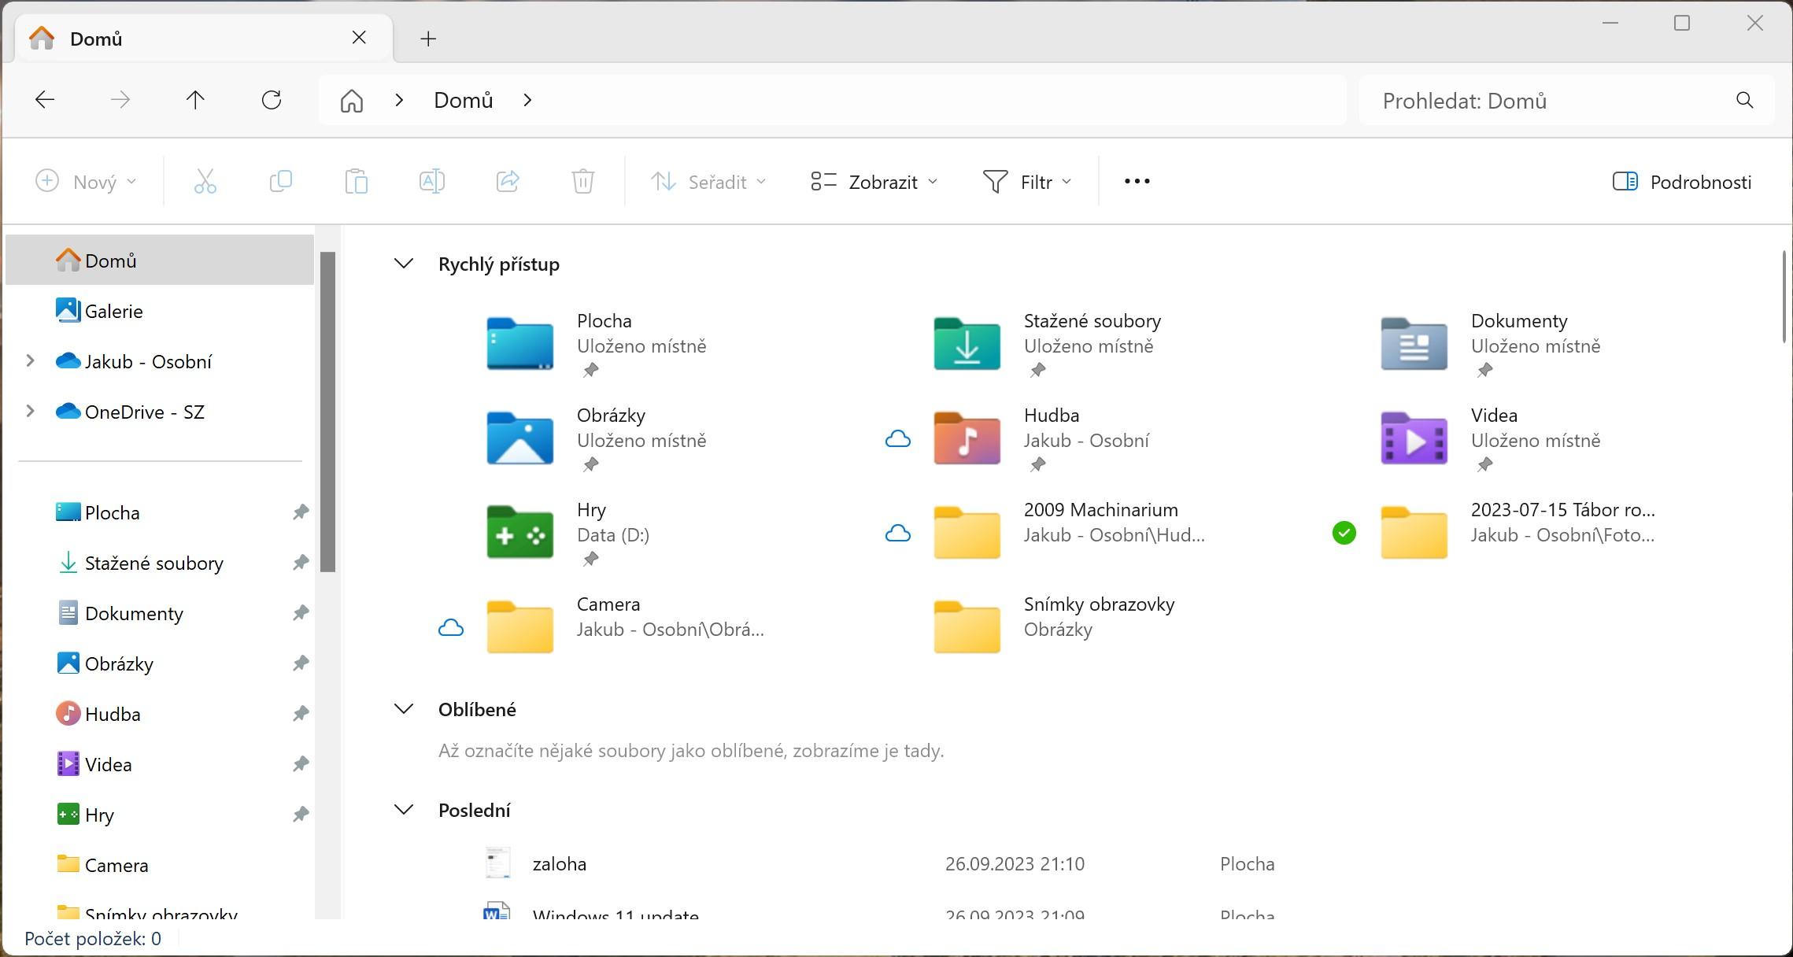
Task: Click Domů breadcrumb in address bar
Action: (x=464, y=100)
